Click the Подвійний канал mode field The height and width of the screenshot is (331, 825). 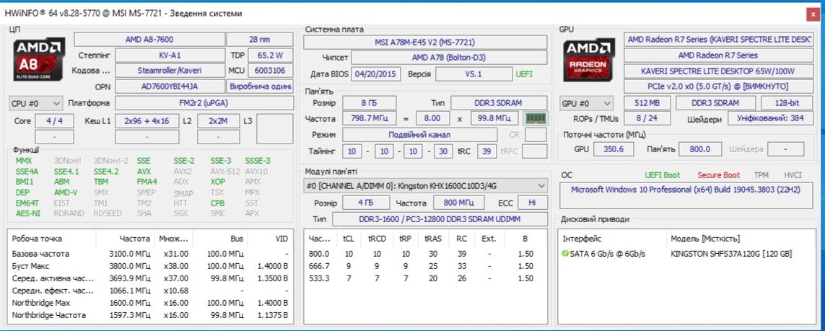click(419, 135)
